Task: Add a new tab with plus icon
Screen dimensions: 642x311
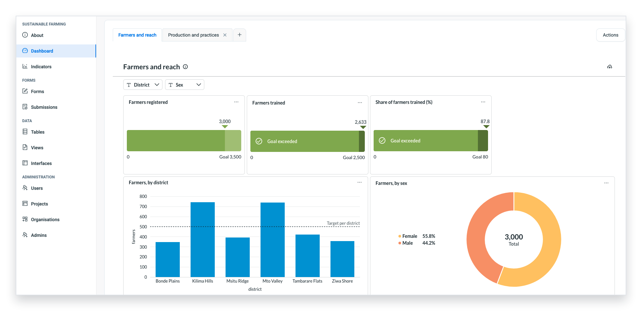Action: point(240,35)
